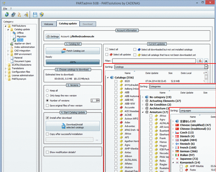Tick Select all catalogs not downloaded yet

(135, 55)
